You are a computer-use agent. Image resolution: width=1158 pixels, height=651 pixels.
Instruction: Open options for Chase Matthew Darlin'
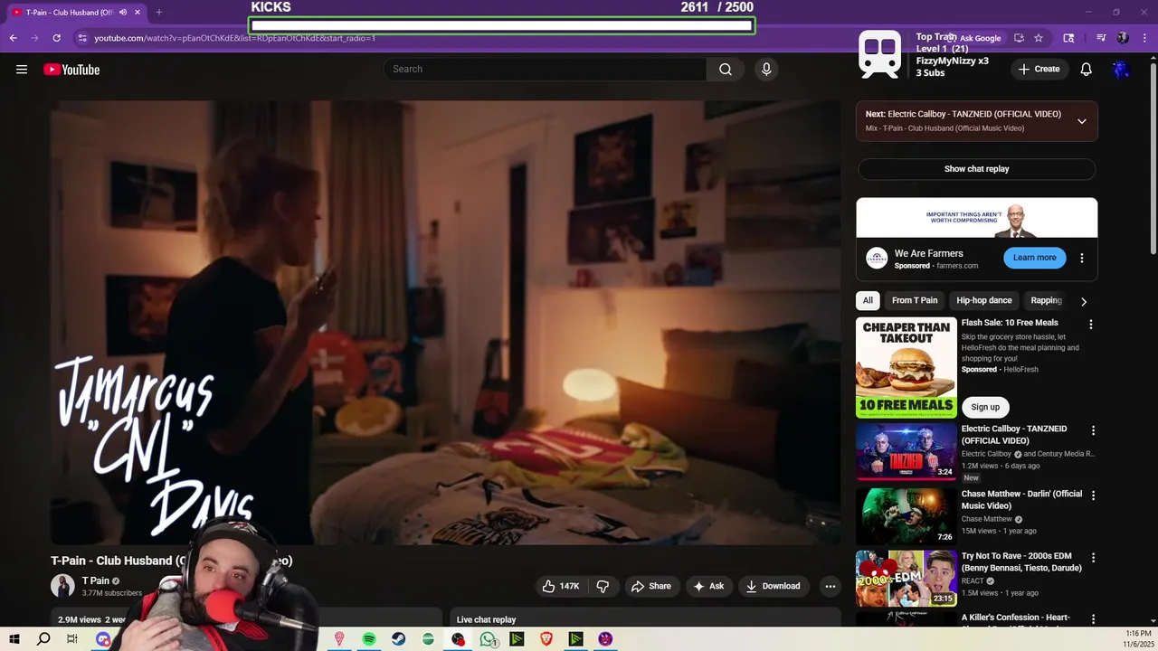[x=1093, y=495]
